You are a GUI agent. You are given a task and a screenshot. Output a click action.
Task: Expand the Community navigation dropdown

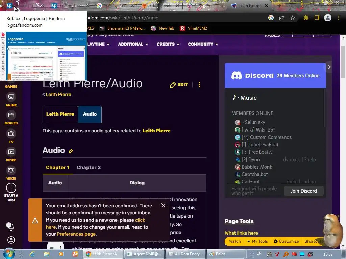coord(203,44)
